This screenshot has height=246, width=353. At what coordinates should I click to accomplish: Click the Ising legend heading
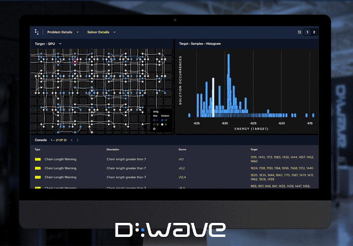156,111
